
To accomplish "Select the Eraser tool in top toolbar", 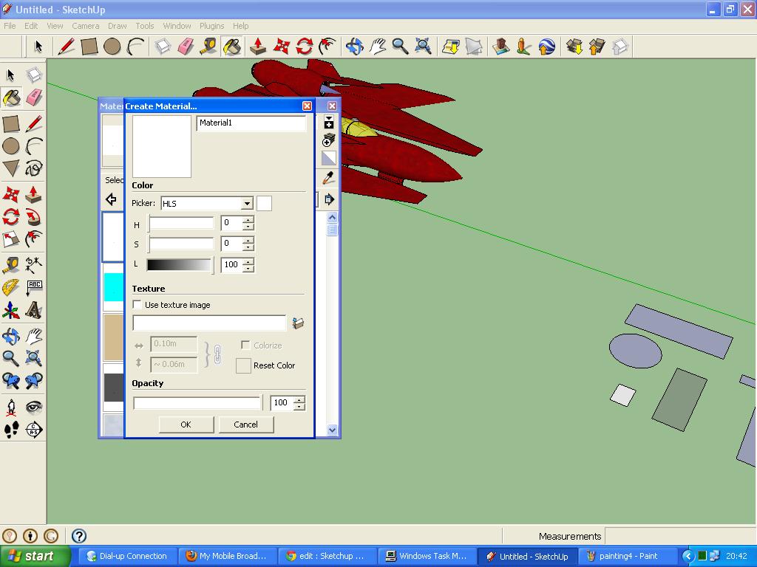I will (x=186, y=47).
